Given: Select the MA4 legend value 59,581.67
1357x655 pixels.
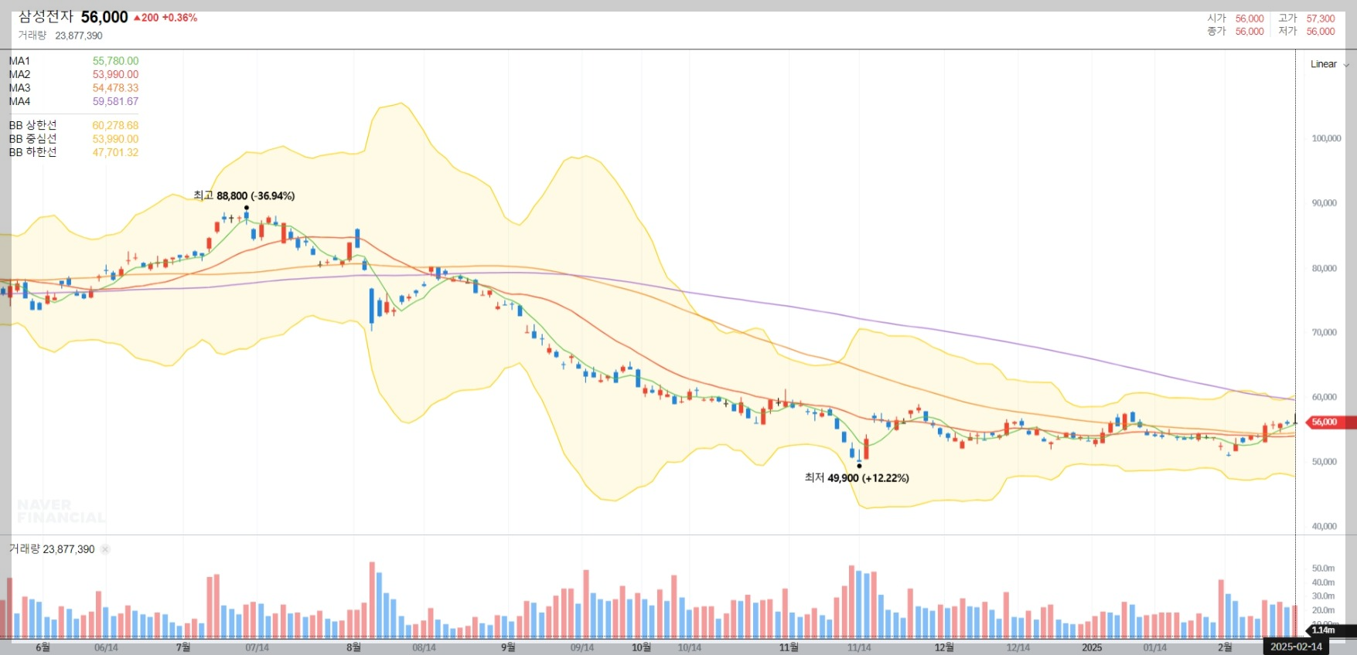Looking at the screenshot, I should [115, 101].
